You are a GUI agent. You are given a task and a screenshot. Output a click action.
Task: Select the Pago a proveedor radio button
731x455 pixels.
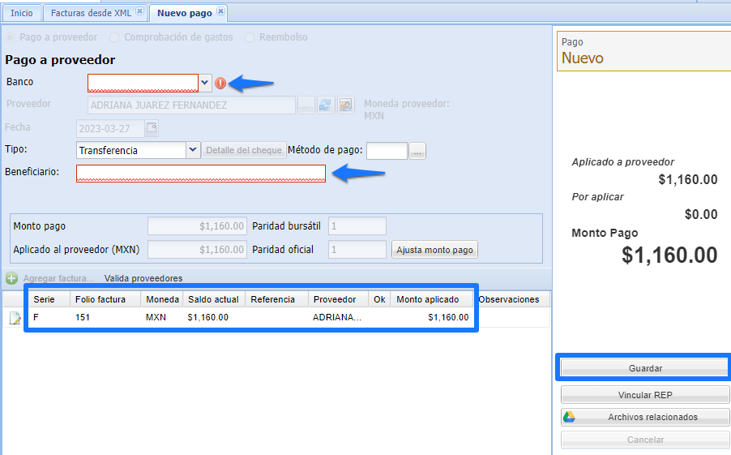click(x=11, y=37)
